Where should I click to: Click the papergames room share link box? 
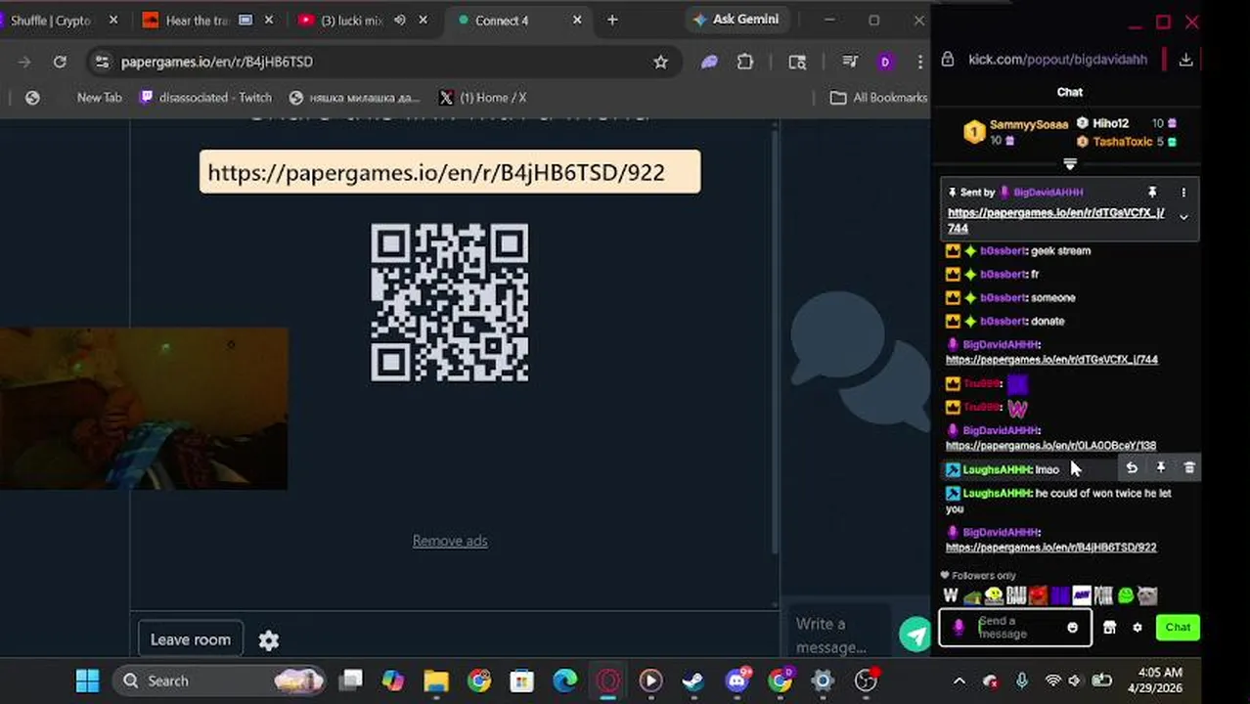coord(450,172)
